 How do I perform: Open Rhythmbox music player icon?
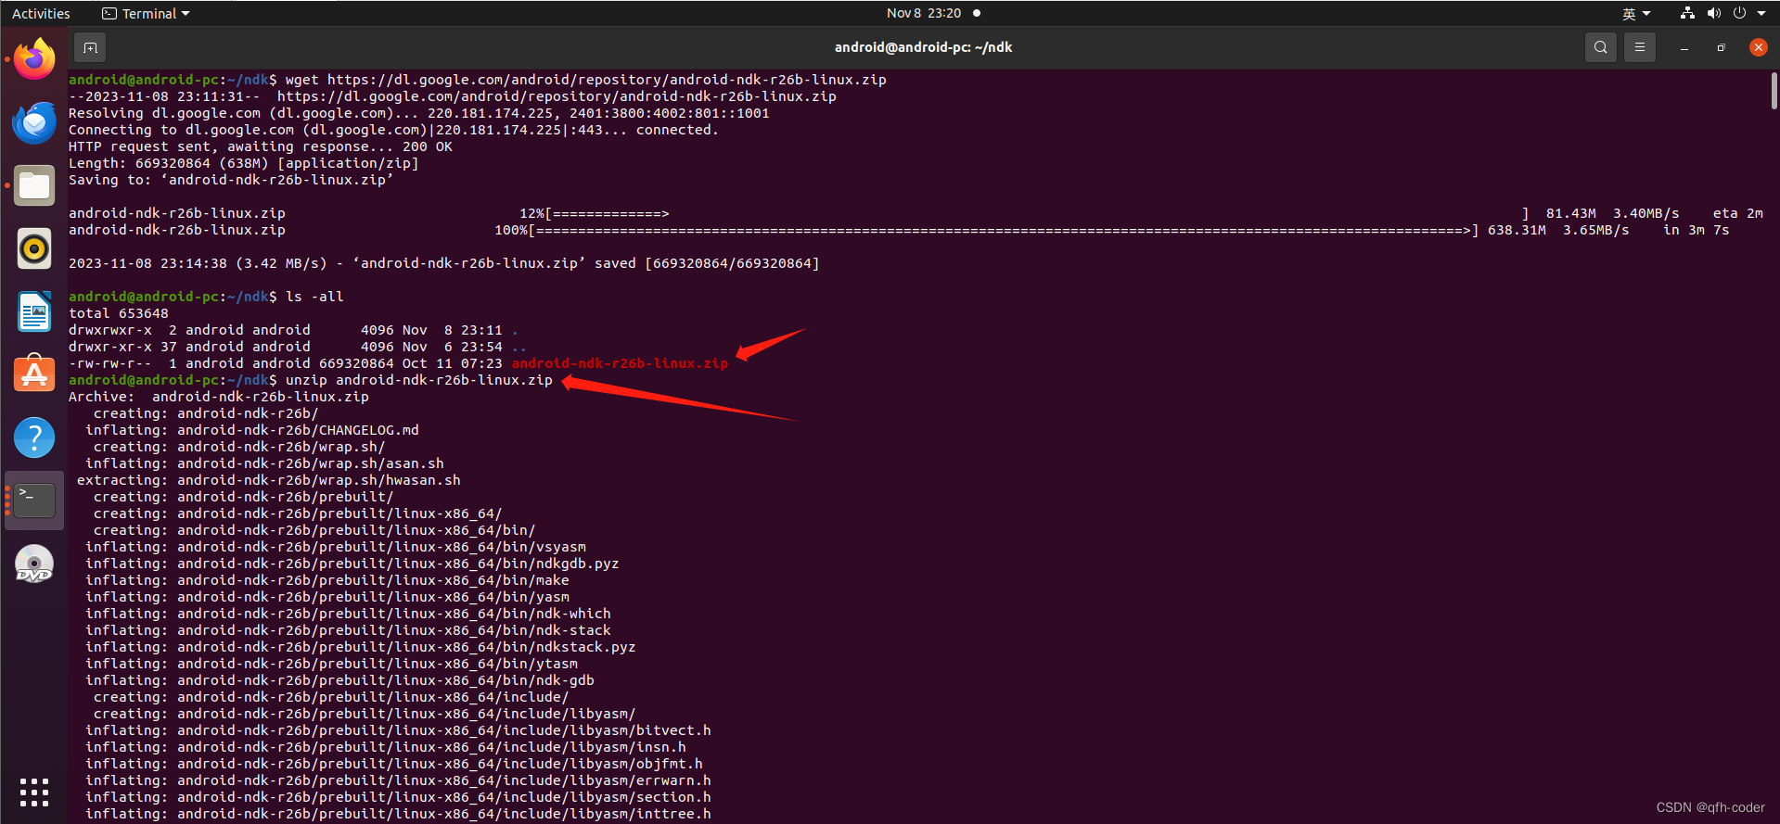(x=34, y=248)
